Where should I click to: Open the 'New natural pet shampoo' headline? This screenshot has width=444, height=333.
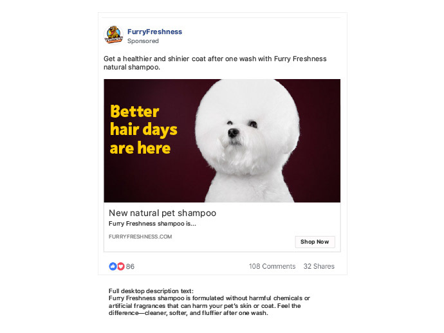pos(162,213)
